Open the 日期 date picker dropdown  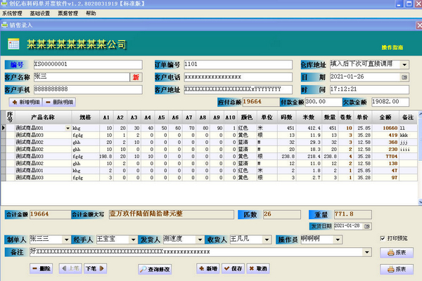point(404,77)
